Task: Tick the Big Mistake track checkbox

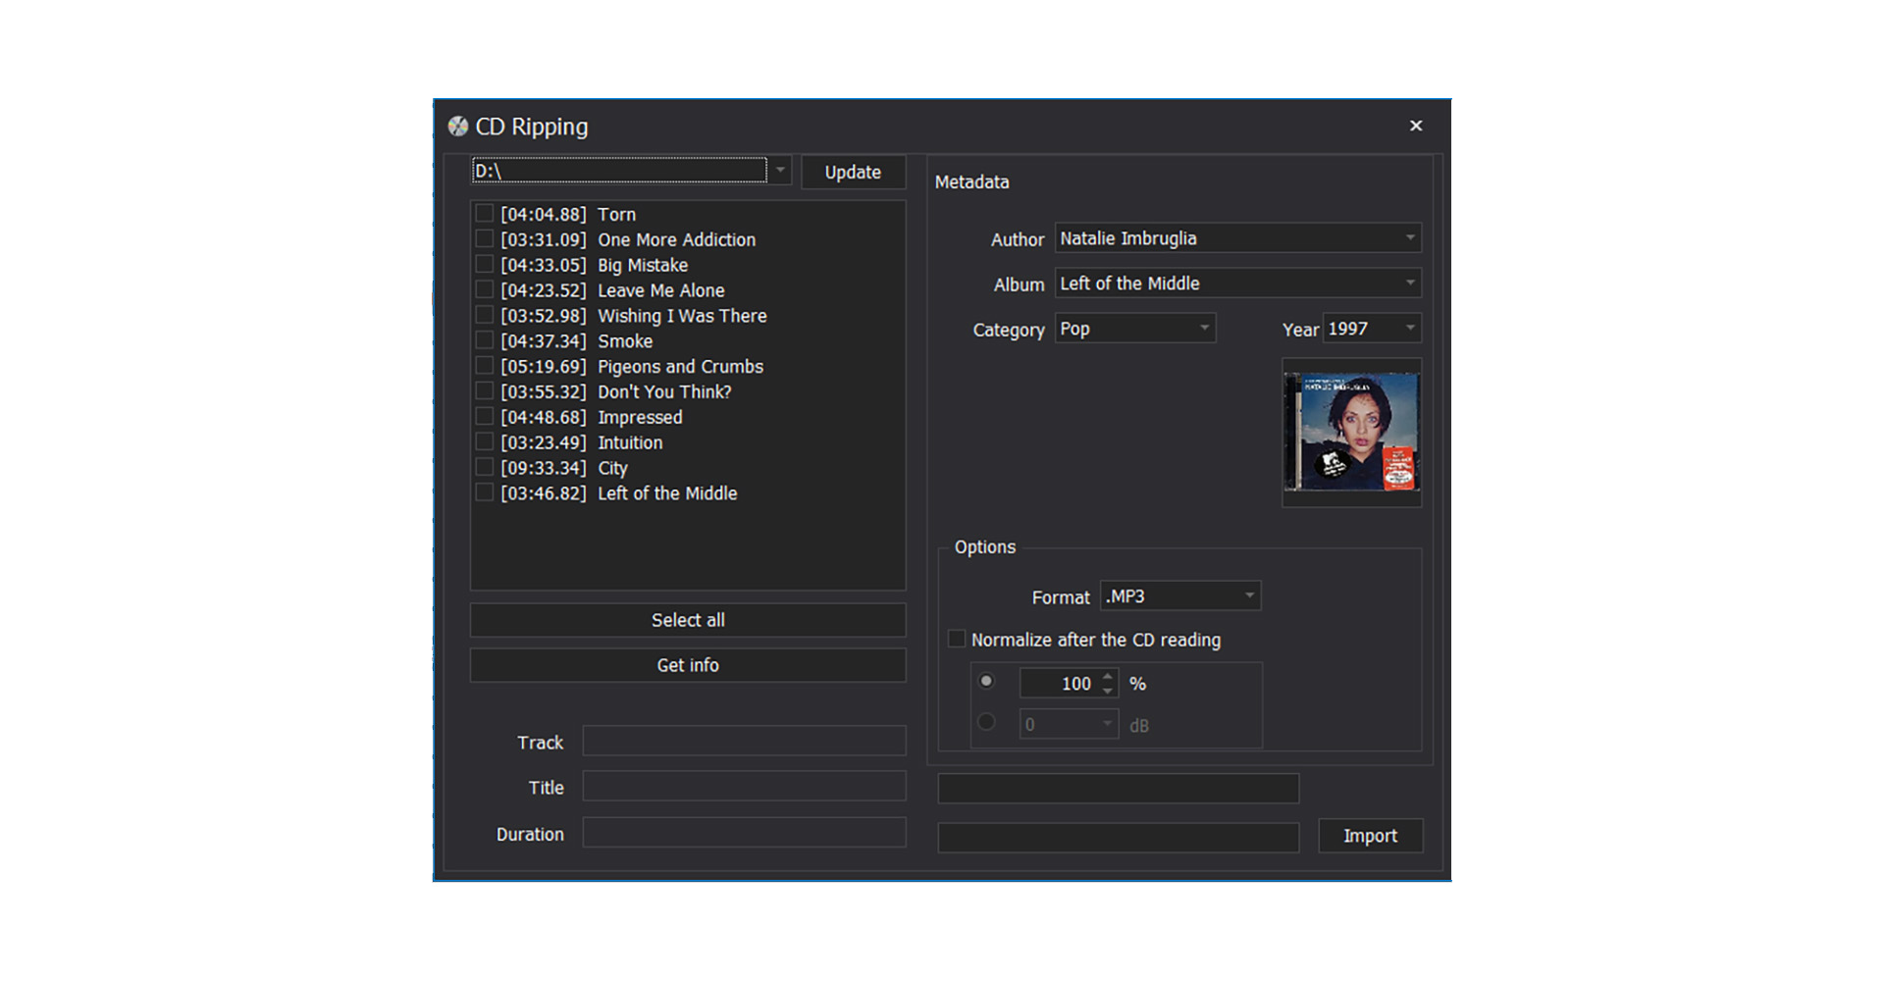Action: point(485,265)
